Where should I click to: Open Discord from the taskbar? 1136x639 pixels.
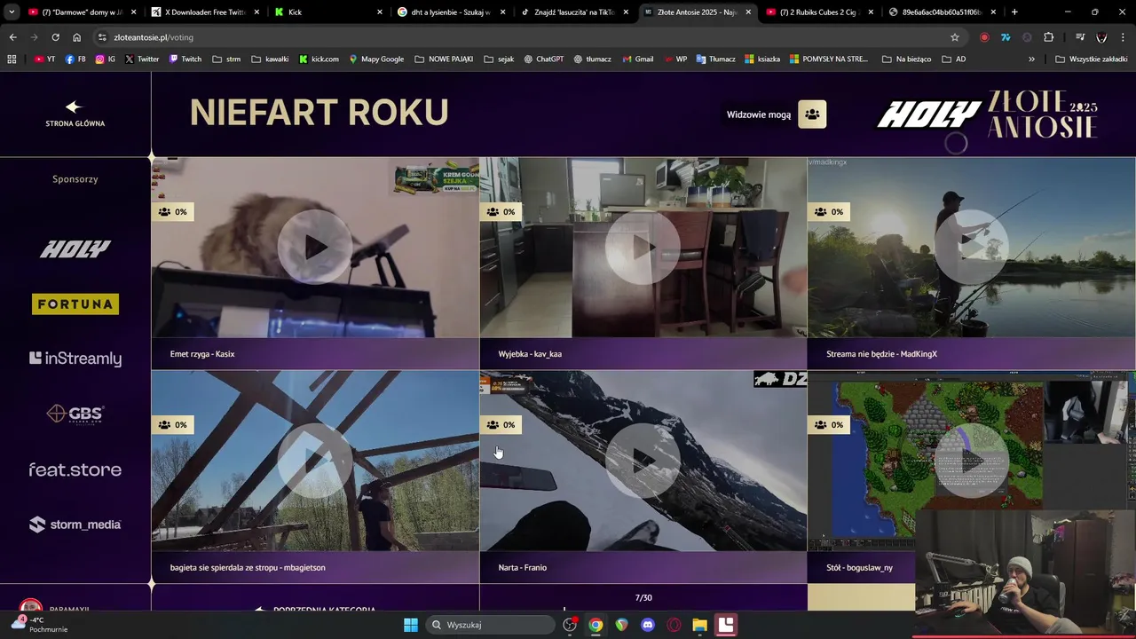(x=648, y=625)
